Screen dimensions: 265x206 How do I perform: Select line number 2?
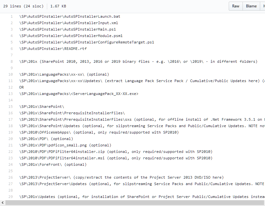coord(12,23)
